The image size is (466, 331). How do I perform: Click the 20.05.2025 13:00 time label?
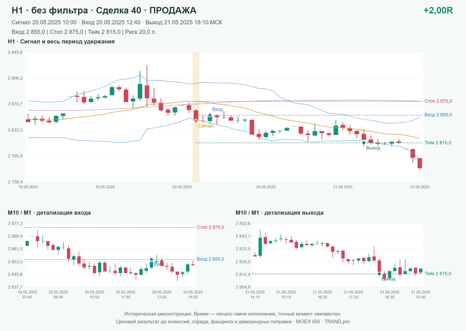[162, 295]
